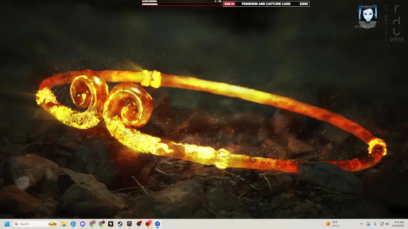Click the "POKEMON AND CAPTURE CARD" goal text

266,4
